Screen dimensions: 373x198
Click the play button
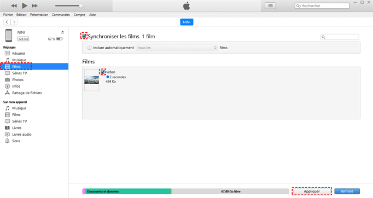click(24, 5)
